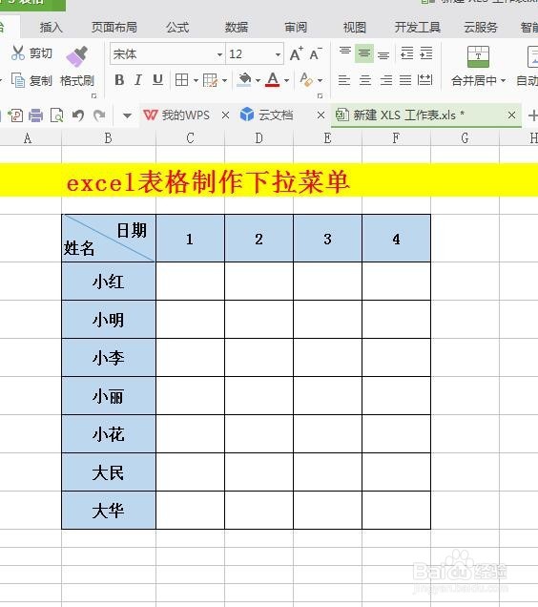Select column C header
The width and height of the screenshot is (538, 607).
pos(190,137)
